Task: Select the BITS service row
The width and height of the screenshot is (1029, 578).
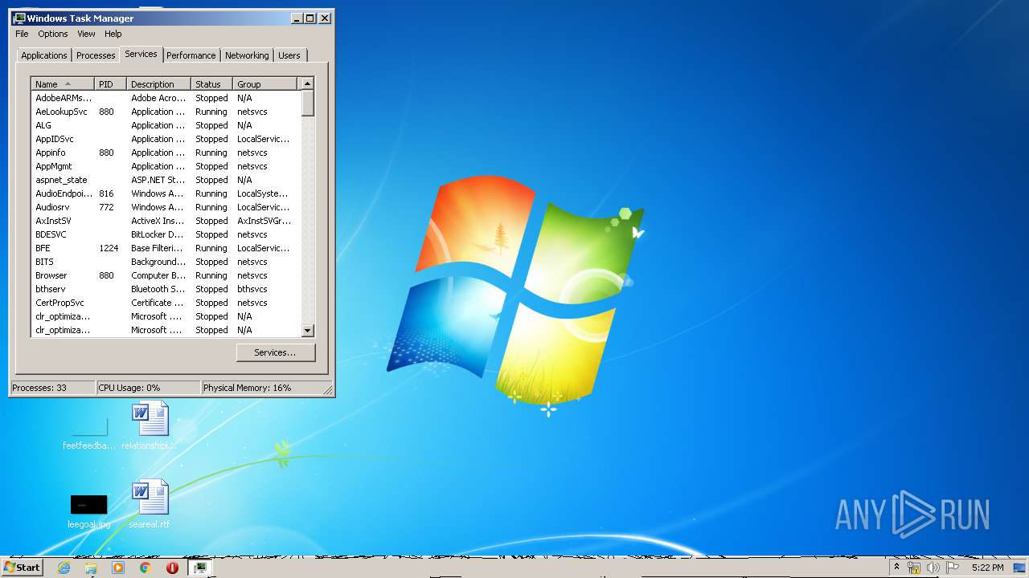Action: [166, 262]
